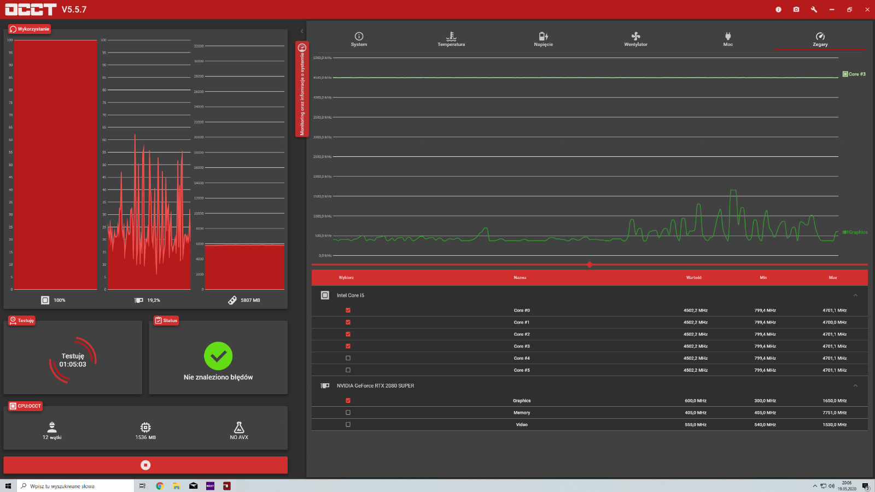Viewport: 875px width, 492px height.
Task: Enable the Core #4 checkbox
Action: [x=348, y=358]
